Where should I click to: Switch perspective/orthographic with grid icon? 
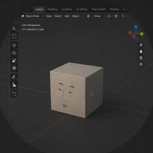tap(141, 64)
